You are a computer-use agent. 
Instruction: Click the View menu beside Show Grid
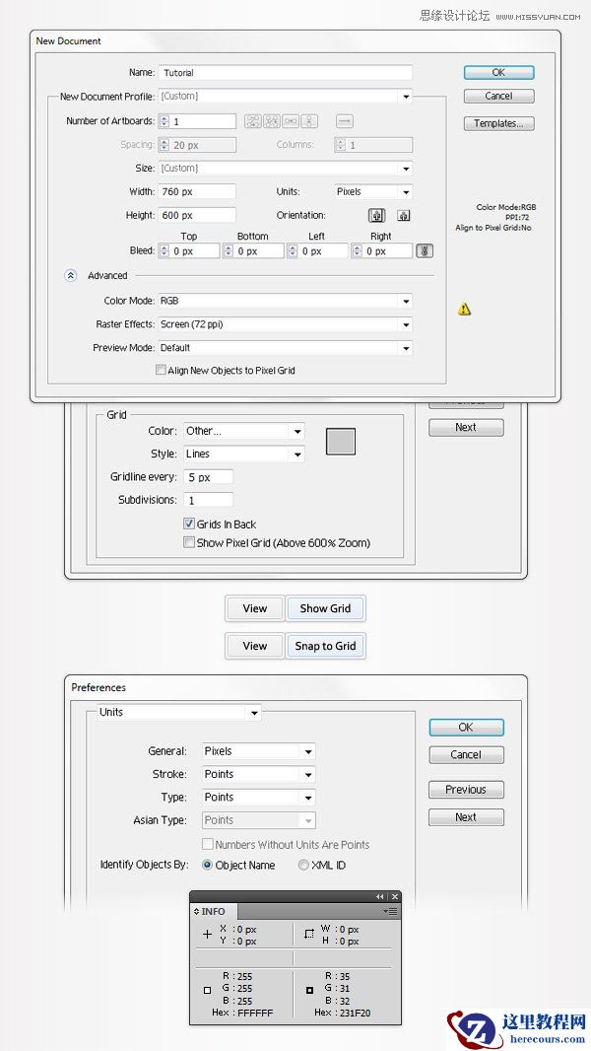pos(255,608)
